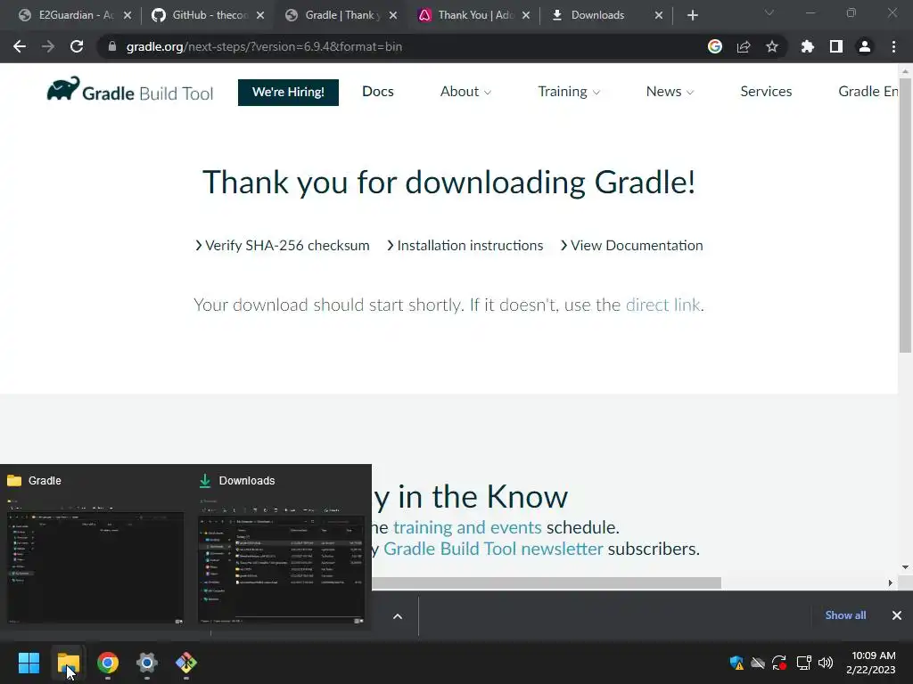The image size is (913, 684).
Task: Switch to the Thank You | Ado tab
Action: (475, 15)
